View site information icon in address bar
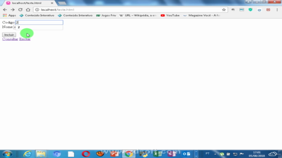 (37, 10)
